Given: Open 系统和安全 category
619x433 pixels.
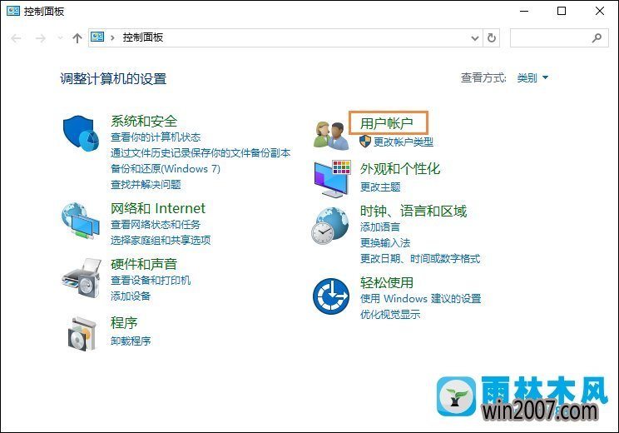Looking at the screenshot, I should point(144,121).
